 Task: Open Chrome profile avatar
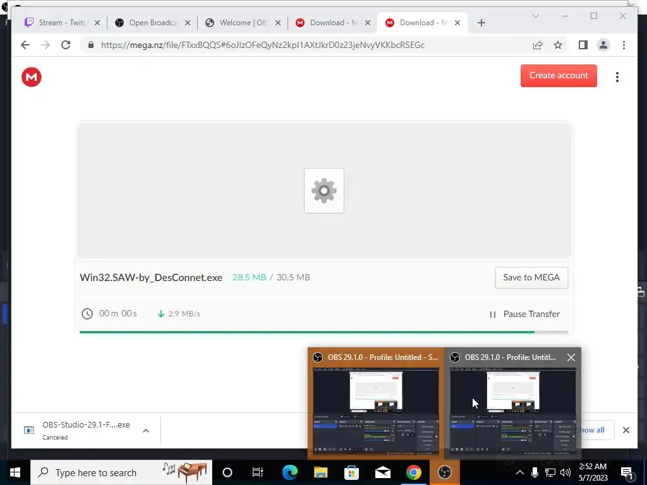click(603, 45)
